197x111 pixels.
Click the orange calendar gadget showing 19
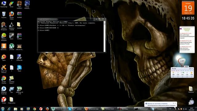click(188, 8)
